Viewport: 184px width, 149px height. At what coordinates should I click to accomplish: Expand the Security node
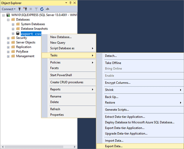point(8,38)
